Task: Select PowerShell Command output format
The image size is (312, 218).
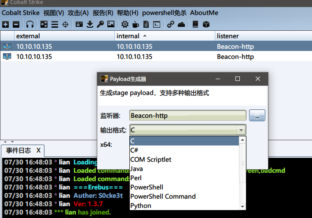Action: point(184,196)
